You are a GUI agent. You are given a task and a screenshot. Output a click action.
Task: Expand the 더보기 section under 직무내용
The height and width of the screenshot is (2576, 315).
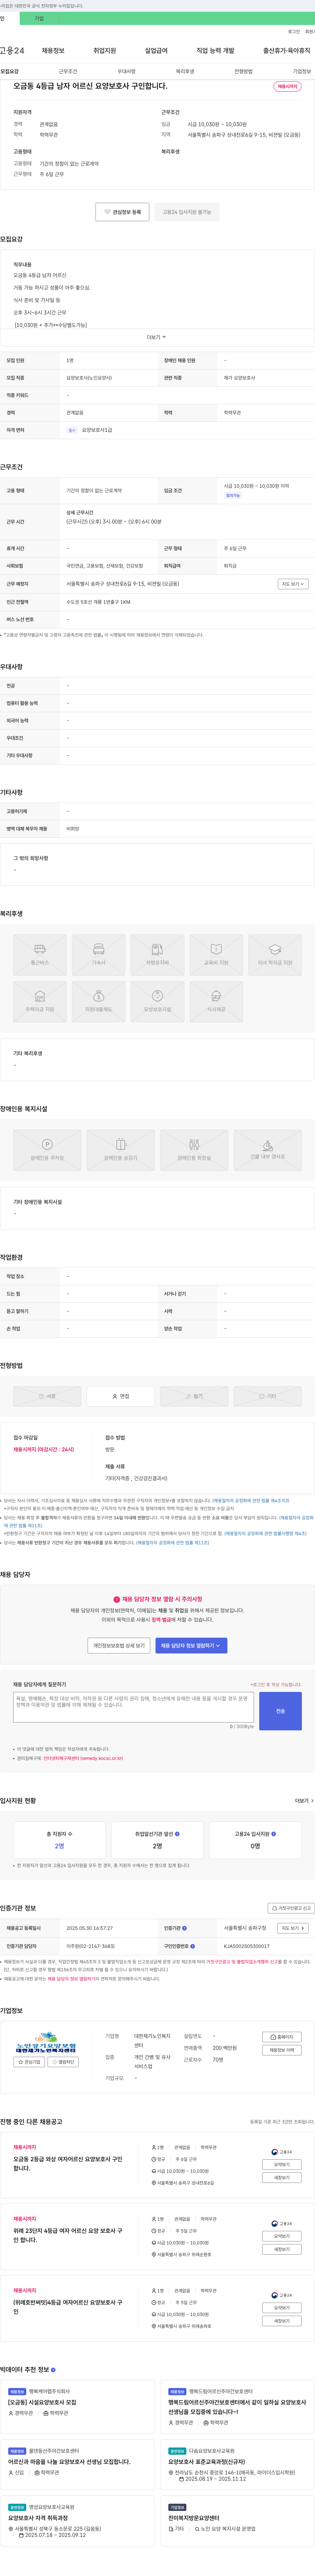[157, 337]
